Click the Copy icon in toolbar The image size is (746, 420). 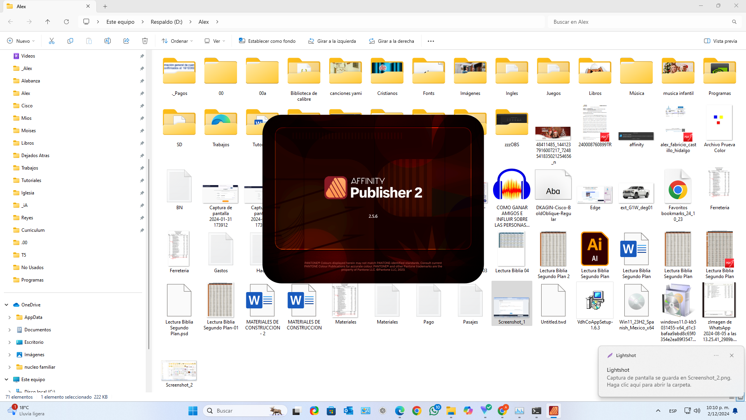click(70, 41)
